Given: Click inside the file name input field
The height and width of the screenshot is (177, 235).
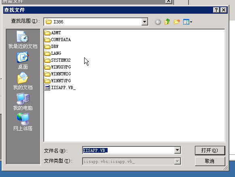Looking at the screenshot, I should point(129,150).
